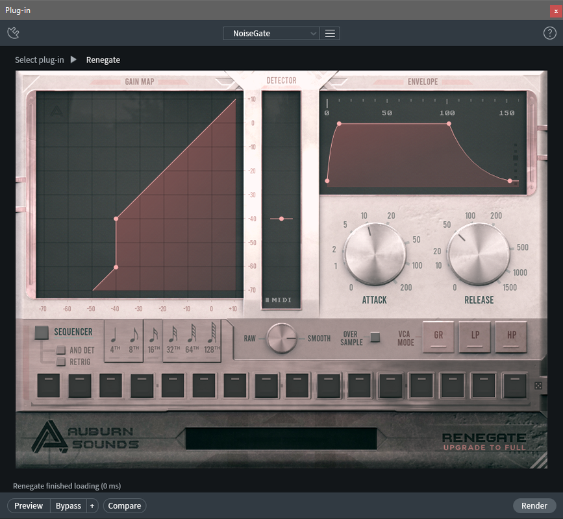The height and width of the screenshot is (519, 563).
Task: Open the help question mark icon
Action: pyautogui.click(x=550, y=33)
